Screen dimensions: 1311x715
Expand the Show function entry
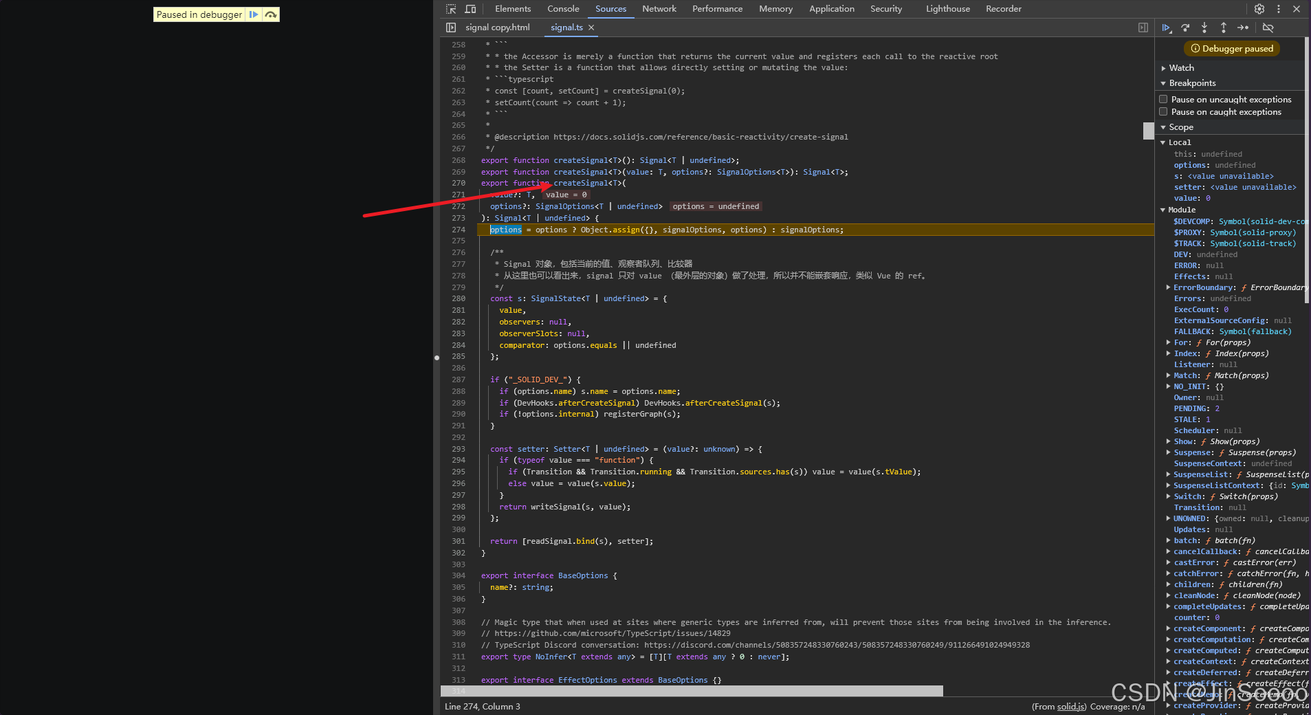pos(1168,441)
